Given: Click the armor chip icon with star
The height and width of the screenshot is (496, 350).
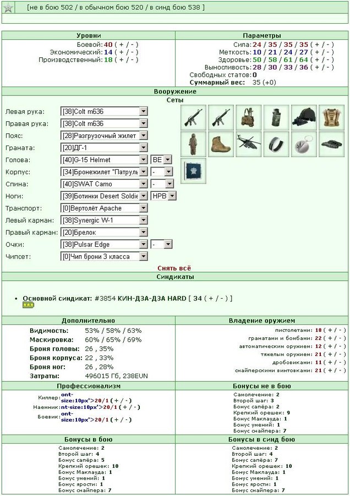Looking at the screenshot, I should click(x=193, y=171).
